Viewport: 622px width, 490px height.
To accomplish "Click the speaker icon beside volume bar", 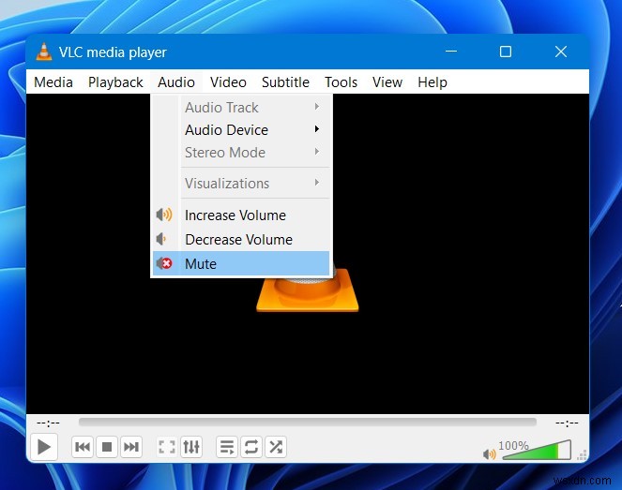I will (489, 454).
